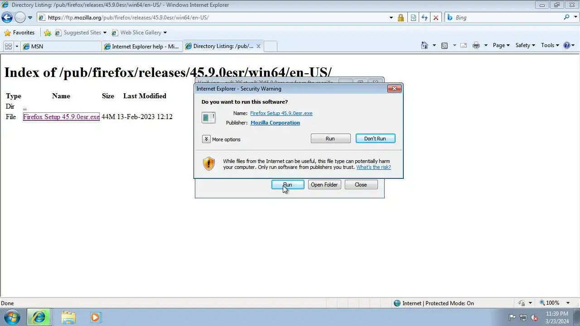Open Web Slice Gallery dropdown
The image size is (580, 326).
coord(139,33)
